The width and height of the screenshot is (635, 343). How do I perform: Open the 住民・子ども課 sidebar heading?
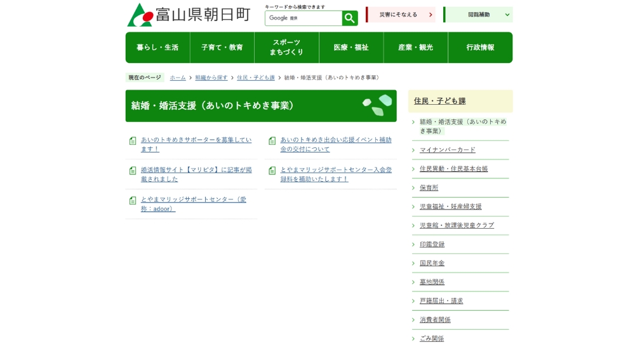pyautogui.click(x=440, y=101)
